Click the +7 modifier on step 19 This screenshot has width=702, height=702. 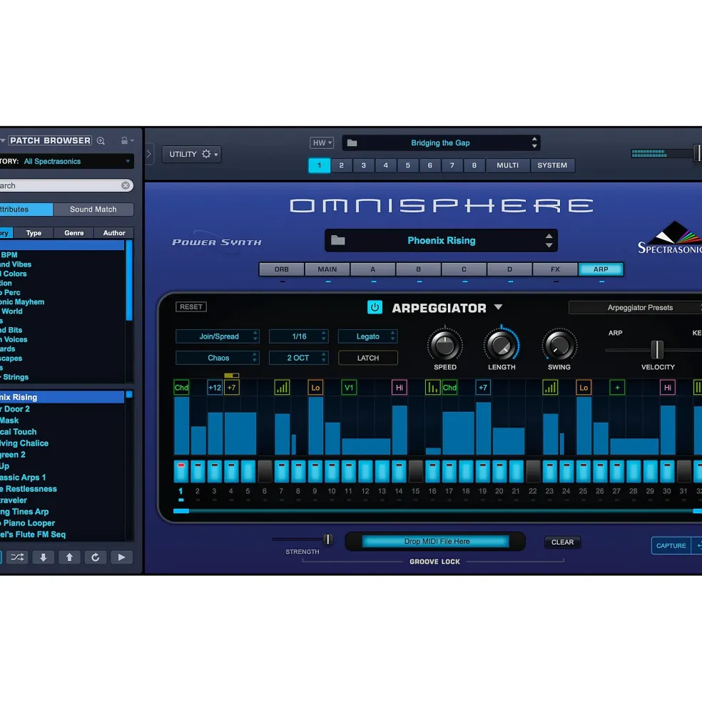(483, 388)
